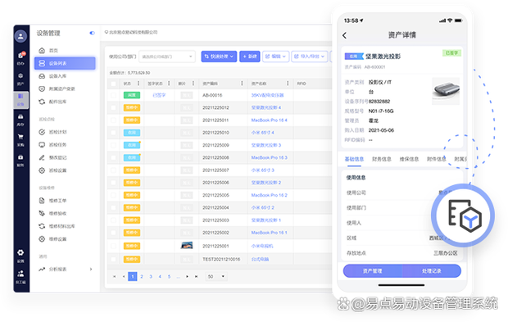Jump to the last page arrow
Image resolution: width=508 pixels, height=322 pixels.
197,276
